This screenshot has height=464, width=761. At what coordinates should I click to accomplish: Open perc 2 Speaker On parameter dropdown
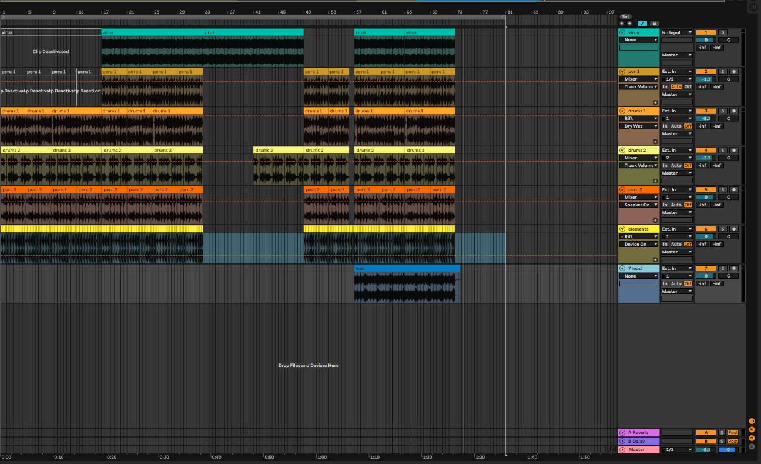point(639,205)
